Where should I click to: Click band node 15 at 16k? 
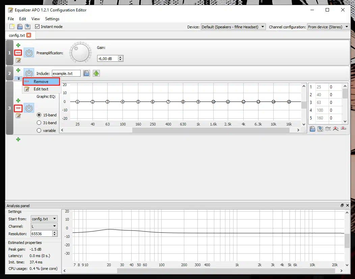(289, 102)
